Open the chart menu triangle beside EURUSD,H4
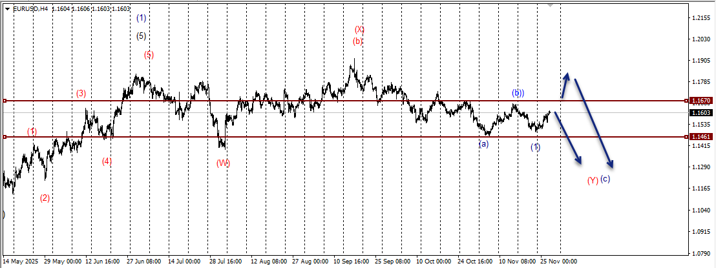 pos(8,8)
